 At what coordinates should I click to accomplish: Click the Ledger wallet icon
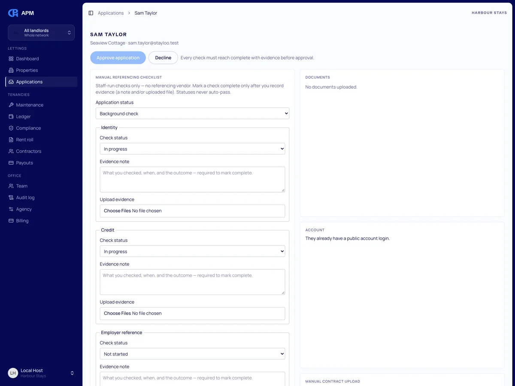tap(11, 117)
